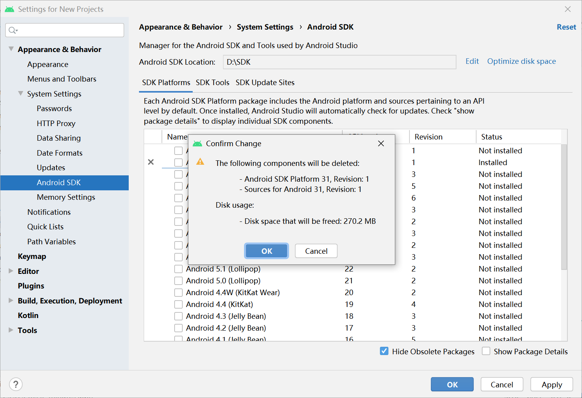Open the Plugins settings

point(31,286)
